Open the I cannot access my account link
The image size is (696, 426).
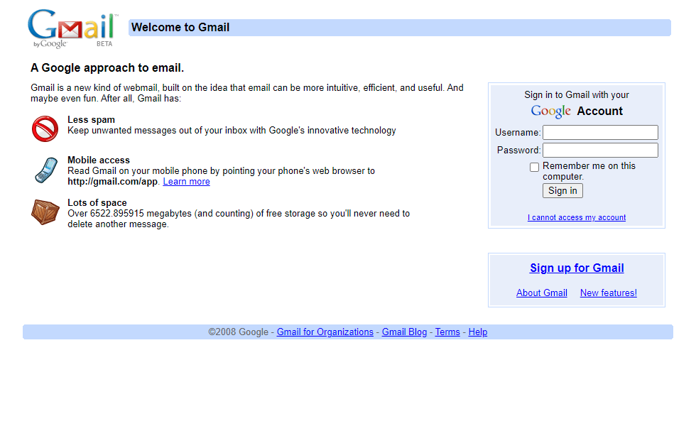(577, 217)
